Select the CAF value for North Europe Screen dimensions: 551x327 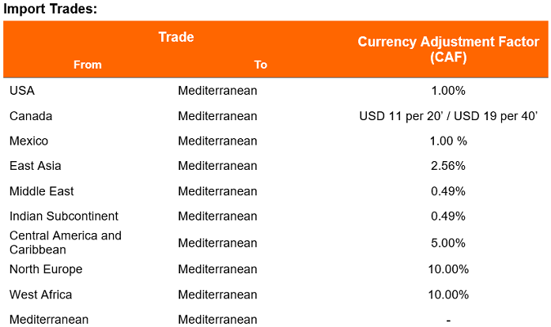[448, 269]
